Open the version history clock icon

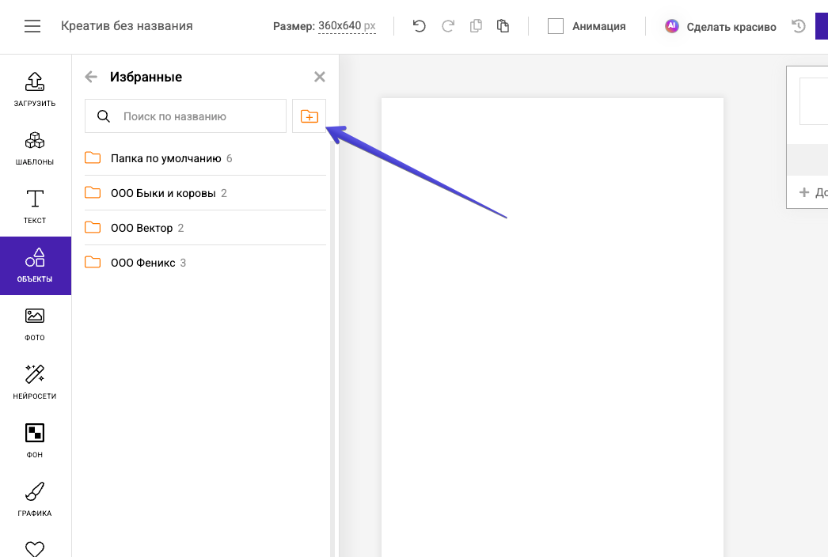[x=799, y=26]
